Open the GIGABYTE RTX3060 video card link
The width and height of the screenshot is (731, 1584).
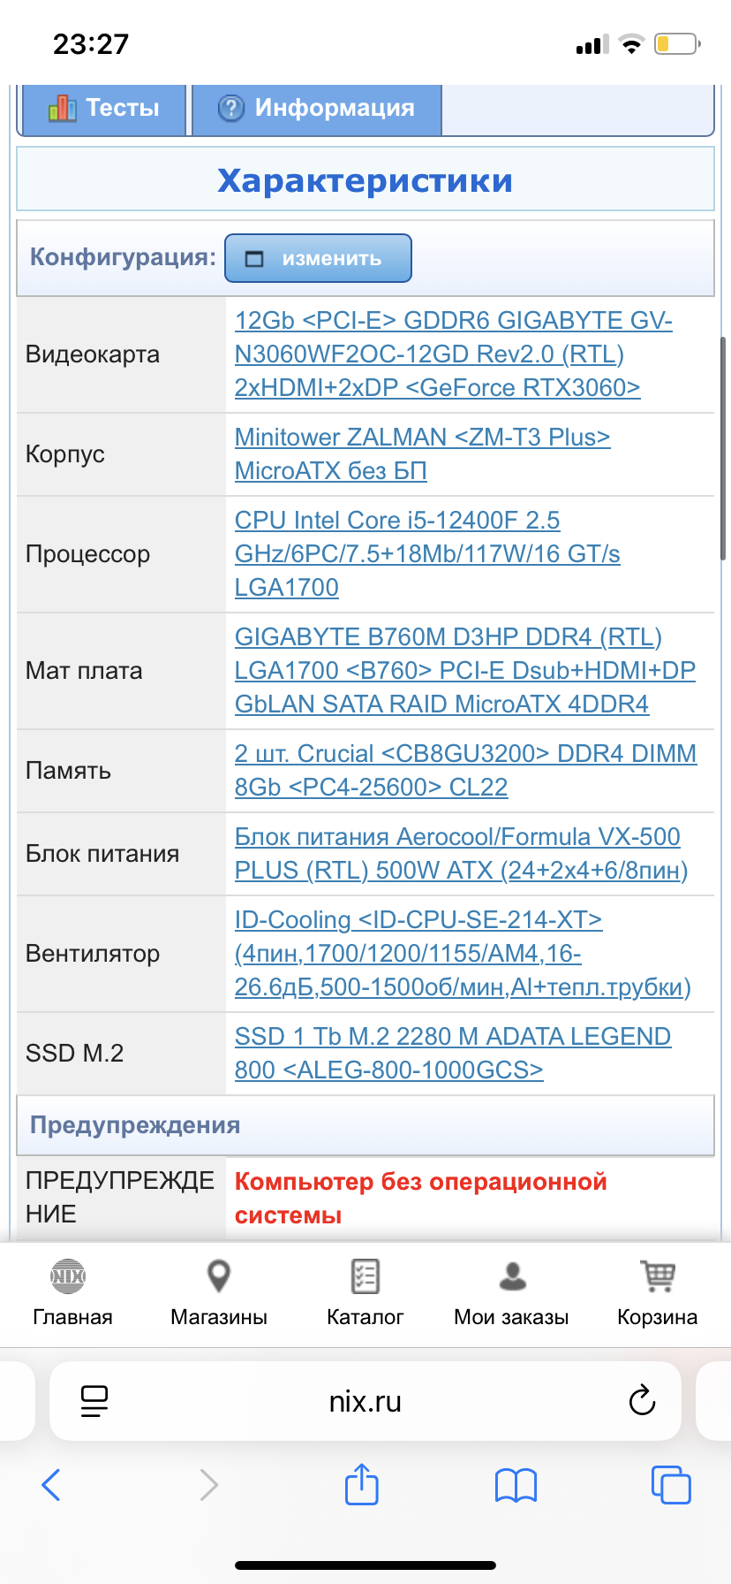coord(453,354)
